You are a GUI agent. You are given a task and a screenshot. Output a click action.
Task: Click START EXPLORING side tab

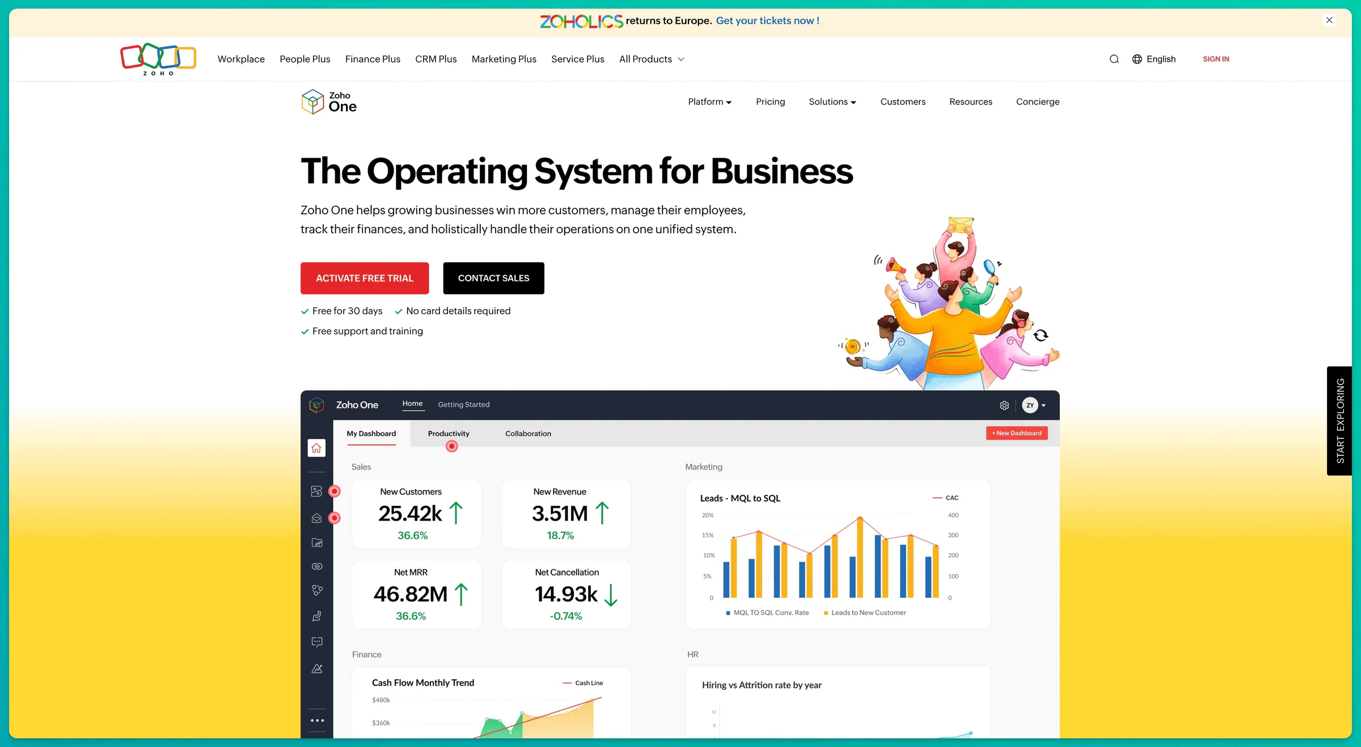click(1339, 421)
